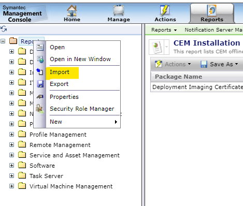Expand the Profile Management folder
243x206 pixels.
[x=11, y=135]
